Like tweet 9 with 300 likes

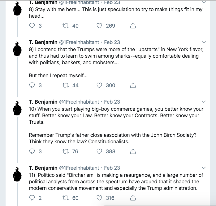(99, 85)
